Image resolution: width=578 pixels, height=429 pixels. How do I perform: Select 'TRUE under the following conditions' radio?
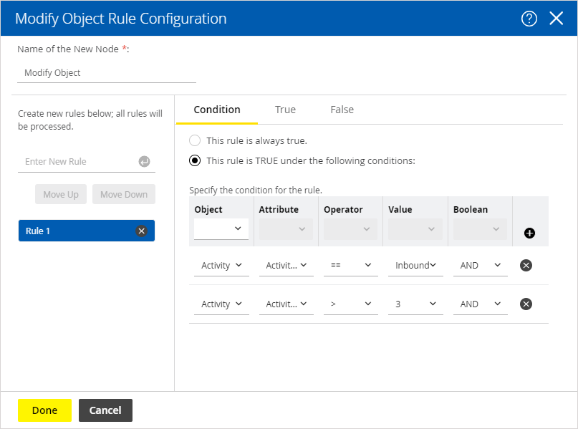[x=195, y=160]
